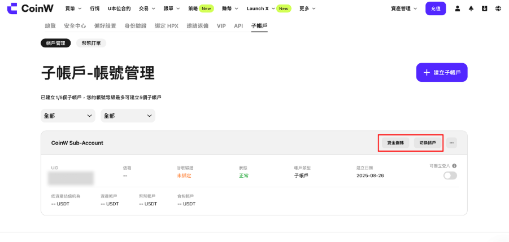
Task: Open 策略 in the top navigation
Action: (193, 9)
